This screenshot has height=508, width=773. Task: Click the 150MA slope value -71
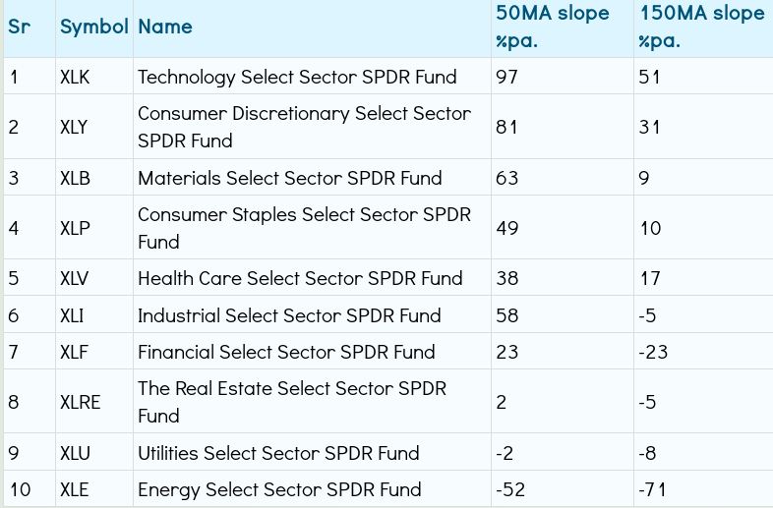[654, 489]
